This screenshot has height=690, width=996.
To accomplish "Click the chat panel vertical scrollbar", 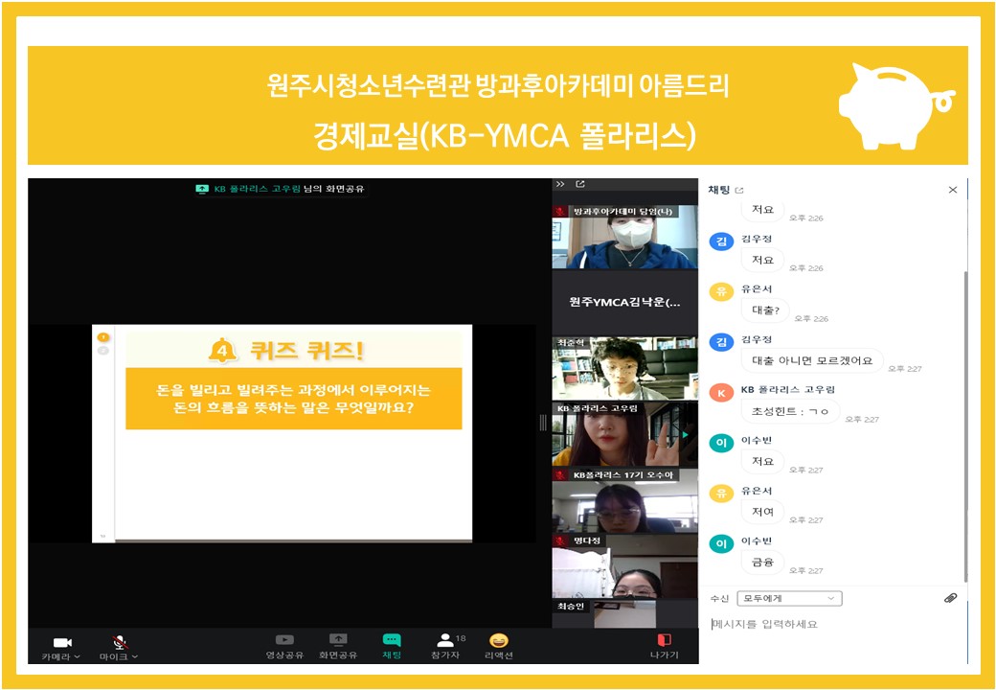I will point(965,425).
